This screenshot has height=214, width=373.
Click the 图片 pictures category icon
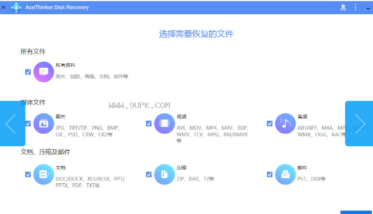coord(43,124)
